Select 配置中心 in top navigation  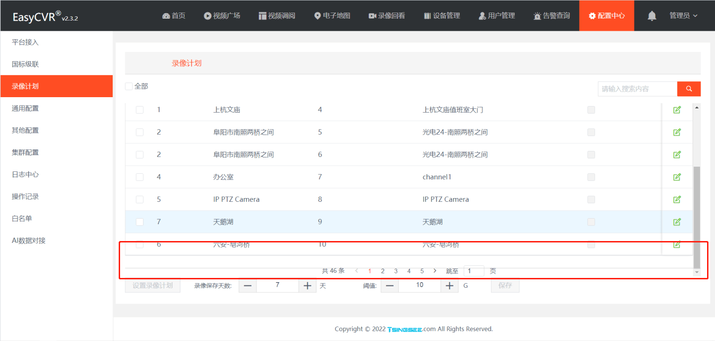(607, 15)
